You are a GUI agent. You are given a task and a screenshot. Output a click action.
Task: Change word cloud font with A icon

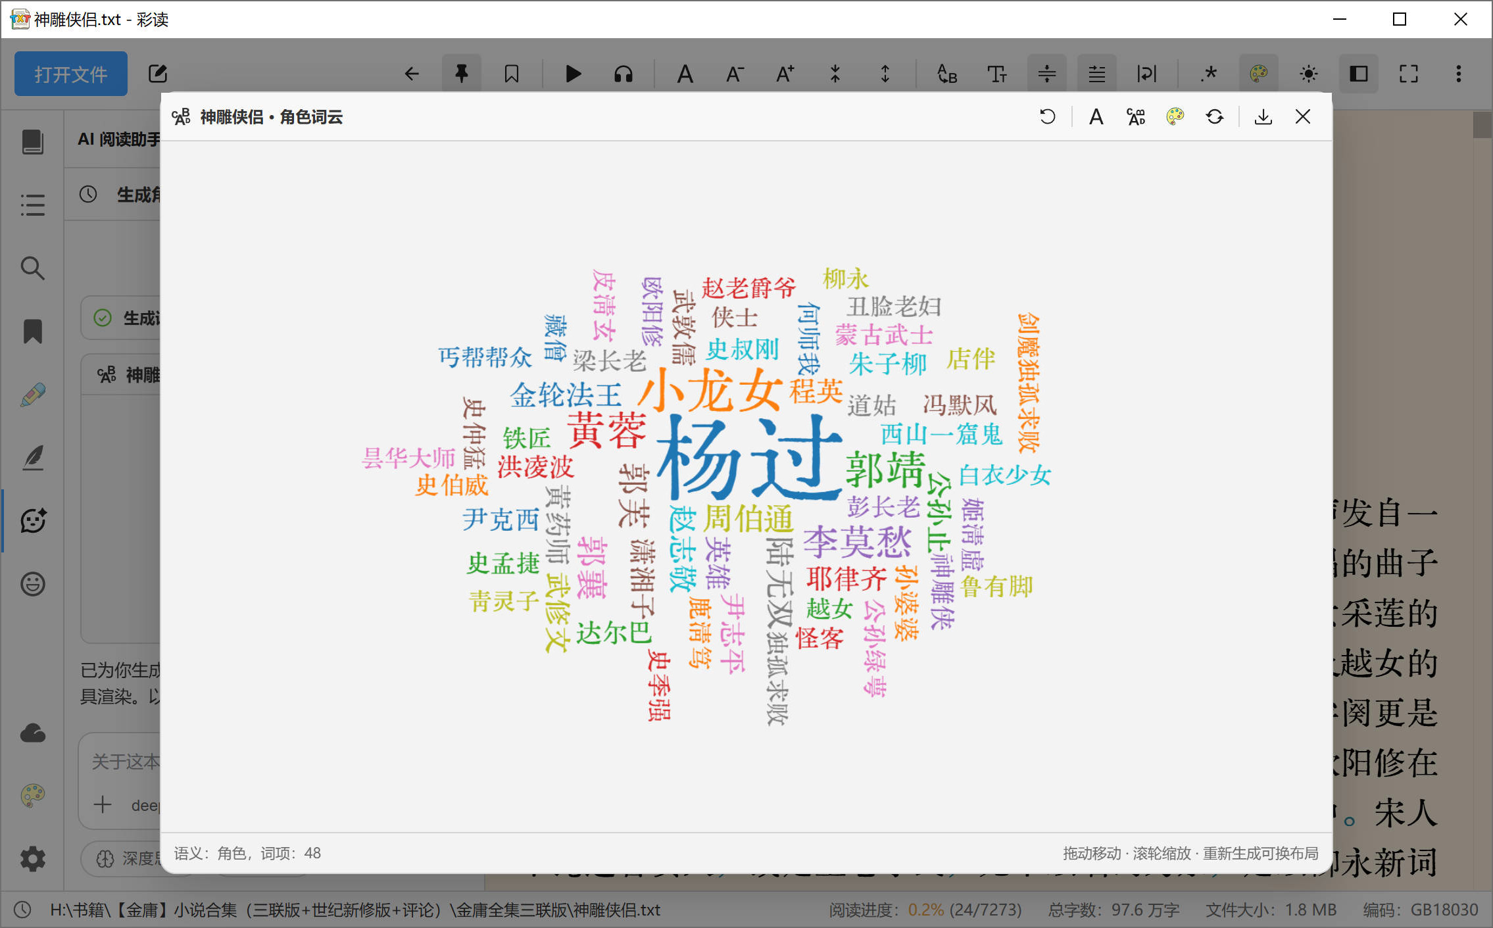(x=1096, y=117)
